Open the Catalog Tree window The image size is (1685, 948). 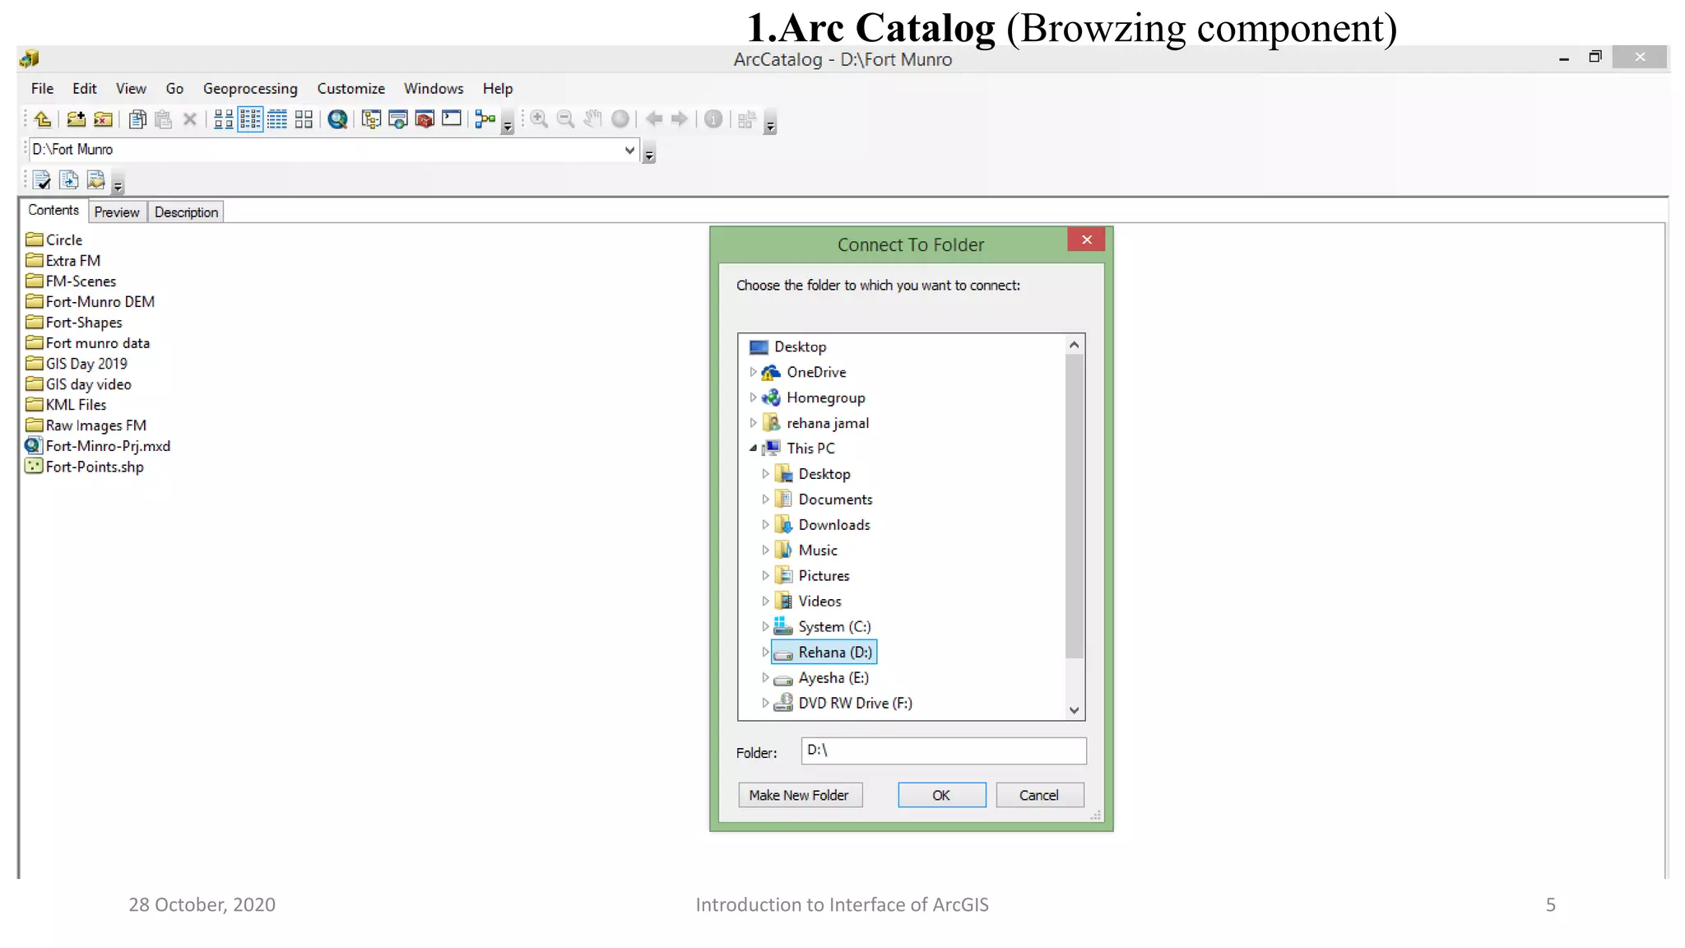point(371,119)
